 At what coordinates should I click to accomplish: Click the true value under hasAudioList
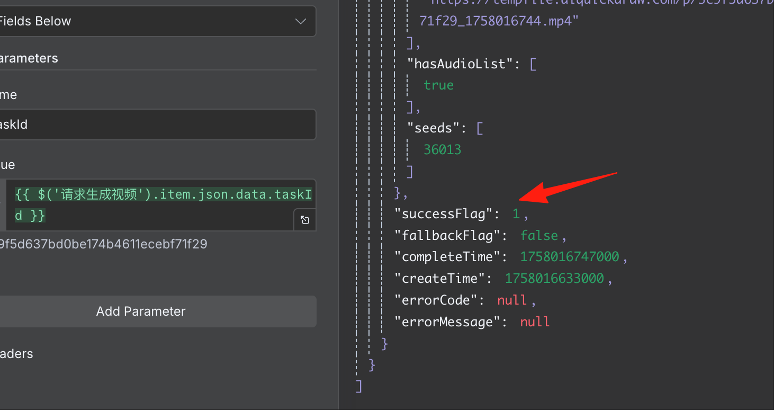[438, 85]
